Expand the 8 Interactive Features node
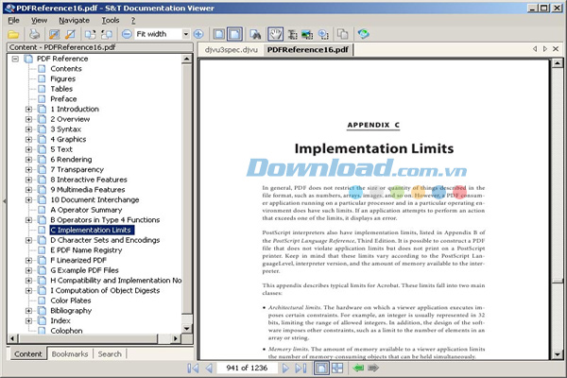Viewport: 567px width, 378px height. tap(28, 180)
